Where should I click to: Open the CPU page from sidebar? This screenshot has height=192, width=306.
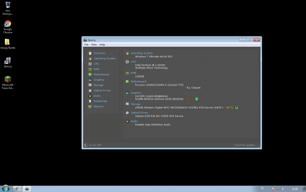[96, 64]
